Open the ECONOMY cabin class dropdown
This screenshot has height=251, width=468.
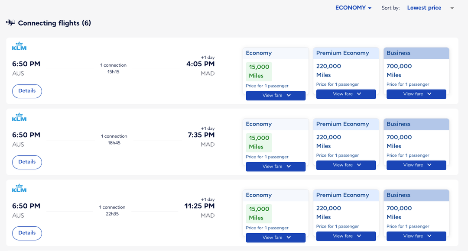coord(353,7)
